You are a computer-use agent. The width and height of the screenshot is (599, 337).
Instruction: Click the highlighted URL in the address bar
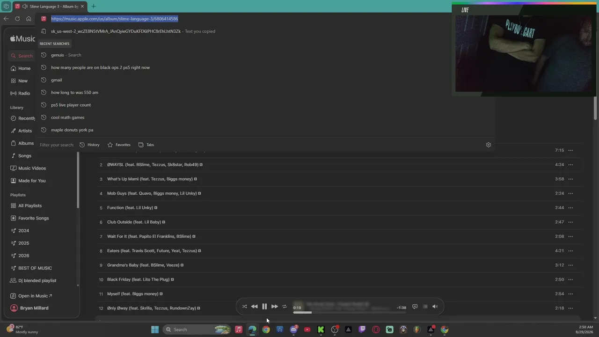pos(115,19)
